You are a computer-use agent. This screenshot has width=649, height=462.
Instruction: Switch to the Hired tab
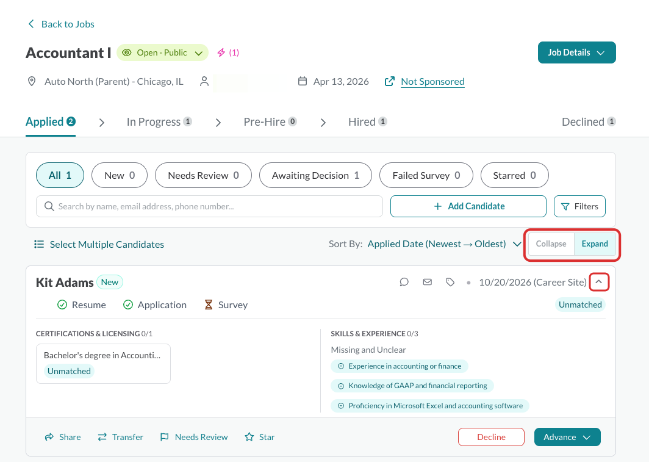tap(368, 121)
